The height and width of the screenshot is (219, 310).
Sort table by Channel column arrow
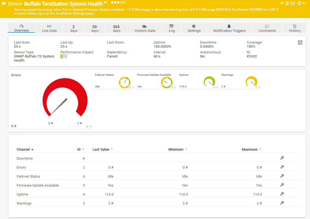click(x=32, y=150)
